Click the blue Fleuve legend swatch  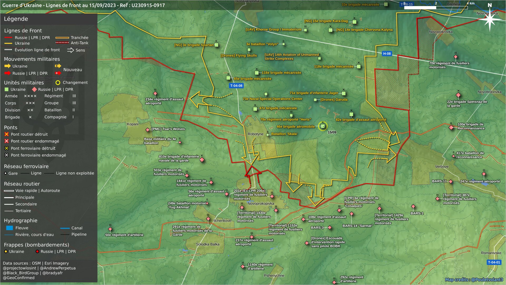[x=9, y=228]
